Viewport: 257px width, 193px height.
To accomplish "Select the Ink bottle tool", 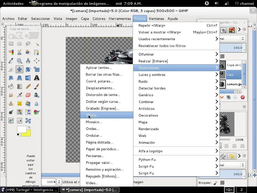I will tap(37, 95).
